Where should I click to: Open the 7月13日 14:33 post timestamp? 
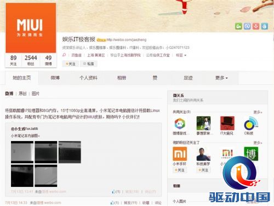[x=16, y=203]
